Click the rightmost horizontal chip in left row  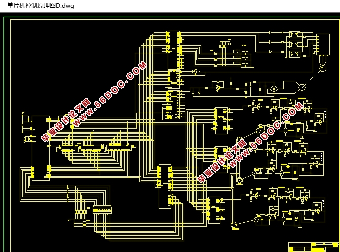pyautogui.click(x=119, y=147)
